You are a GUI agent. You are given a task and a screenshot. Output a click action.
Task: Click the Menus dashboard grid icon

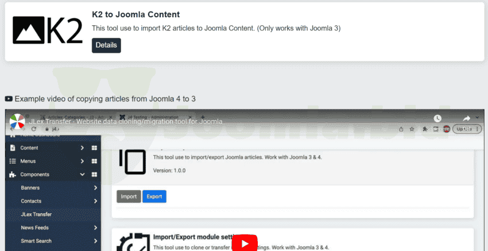(94, 161)
